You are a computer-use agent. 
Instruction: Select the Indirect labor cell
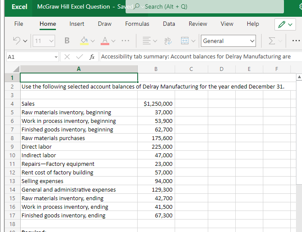click(79, 155)
